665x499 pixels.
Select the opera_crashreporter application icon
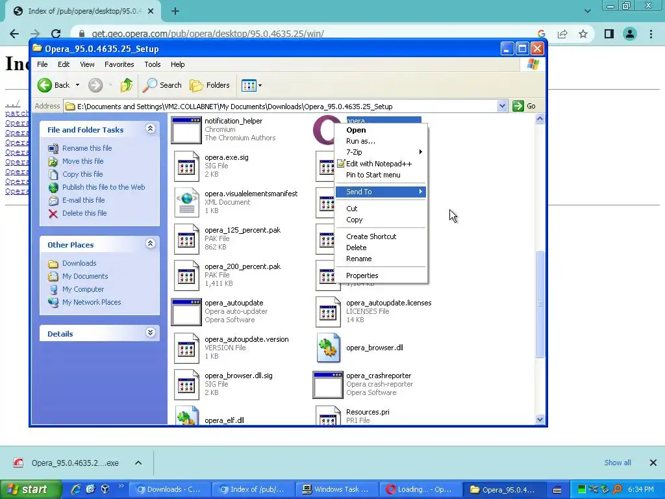tap(328, 385)
